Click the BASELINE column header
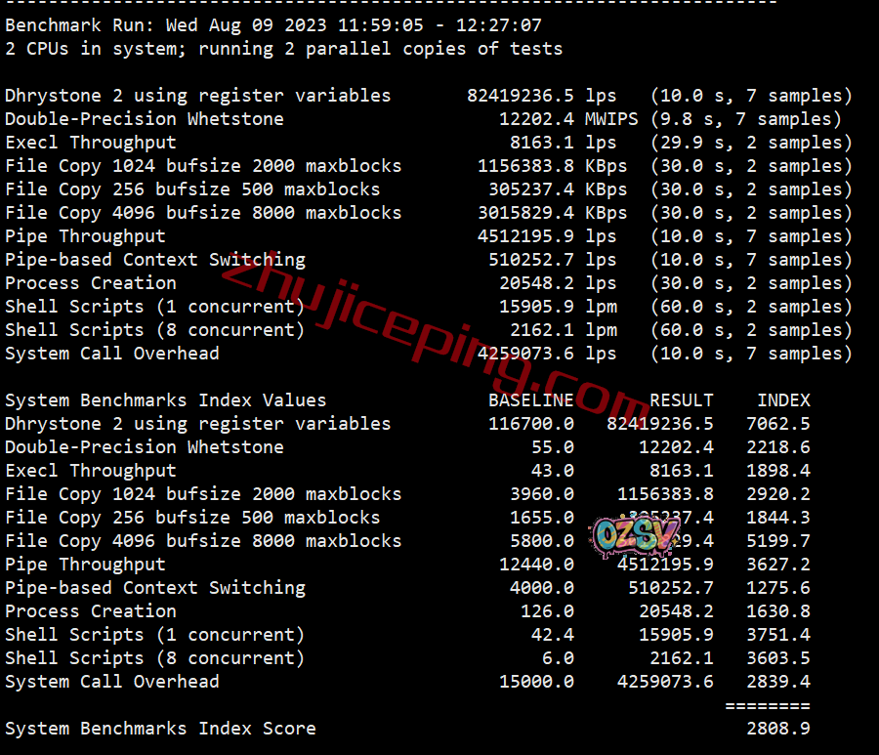The width and height of the screenshot is (879, 755). [x=531, y=400]
